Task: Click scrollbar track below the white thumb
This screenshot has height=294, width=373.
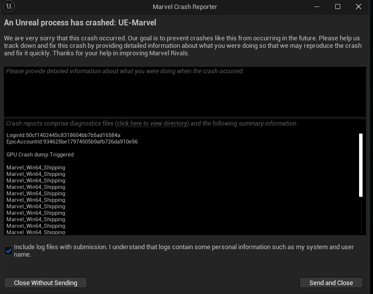Action: pyautogui.click(x=361, y=215)
